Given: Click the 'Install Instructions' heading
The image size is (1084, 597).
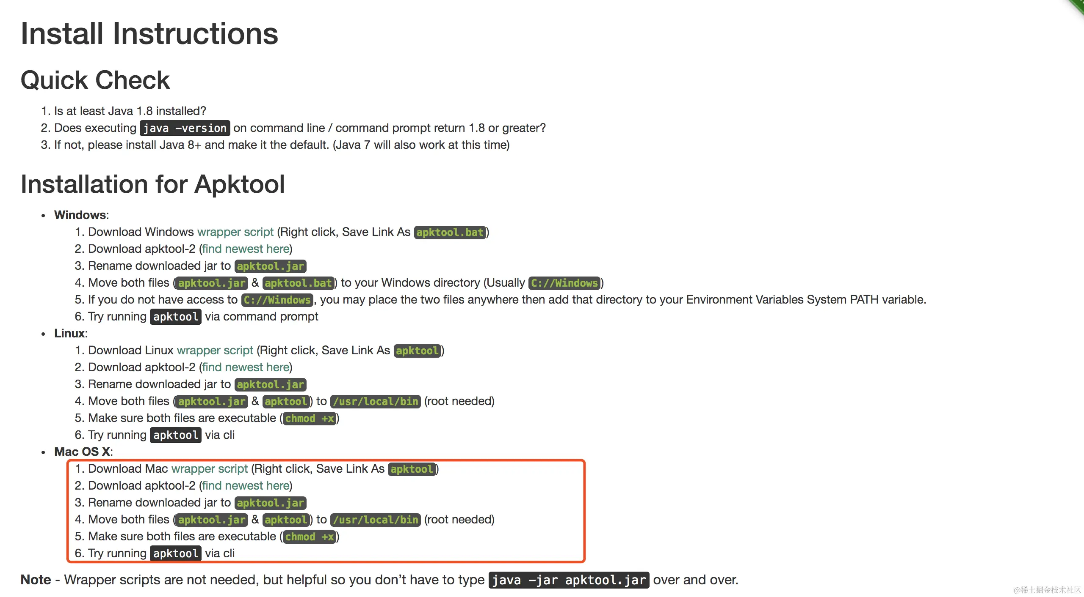Looking at the screenshot, I should (x=149, y=34).
